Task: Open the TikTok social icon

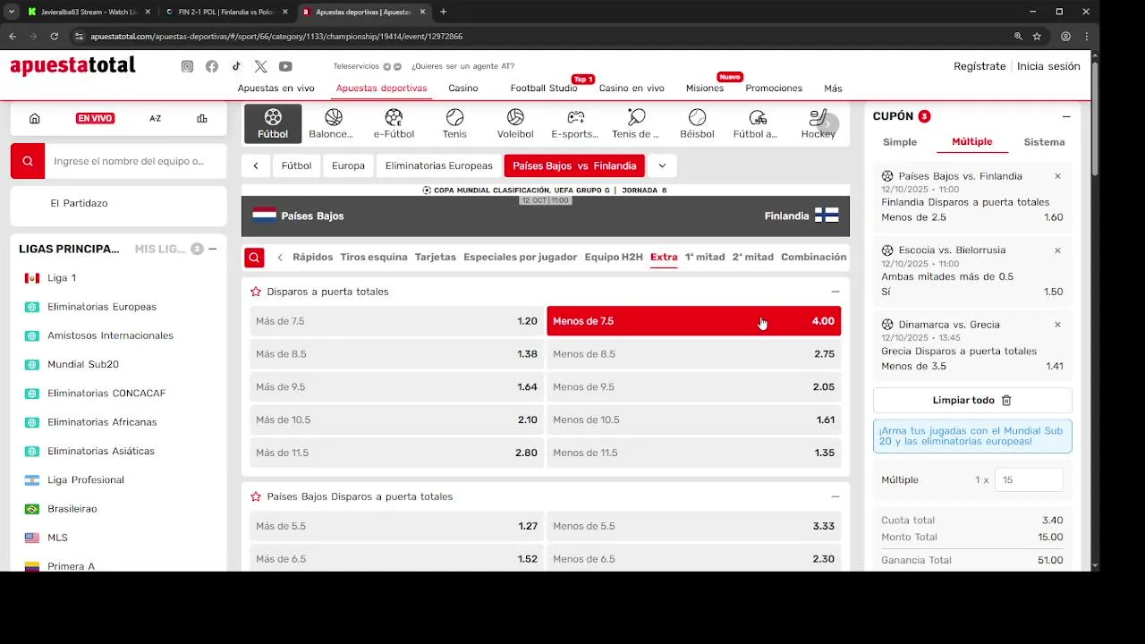Action: (236, 66)
